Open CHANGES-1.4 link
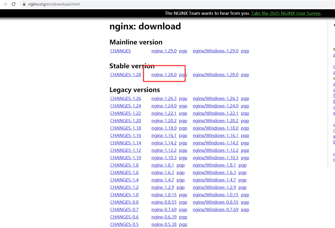 (124, 180)
